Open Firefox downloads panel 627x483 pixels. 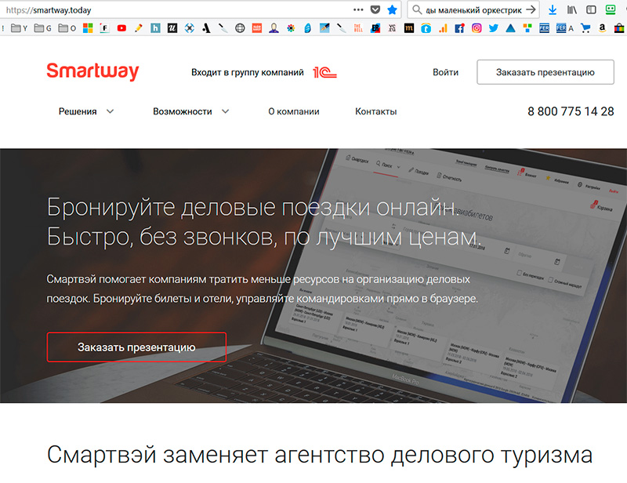coord(553,9)
